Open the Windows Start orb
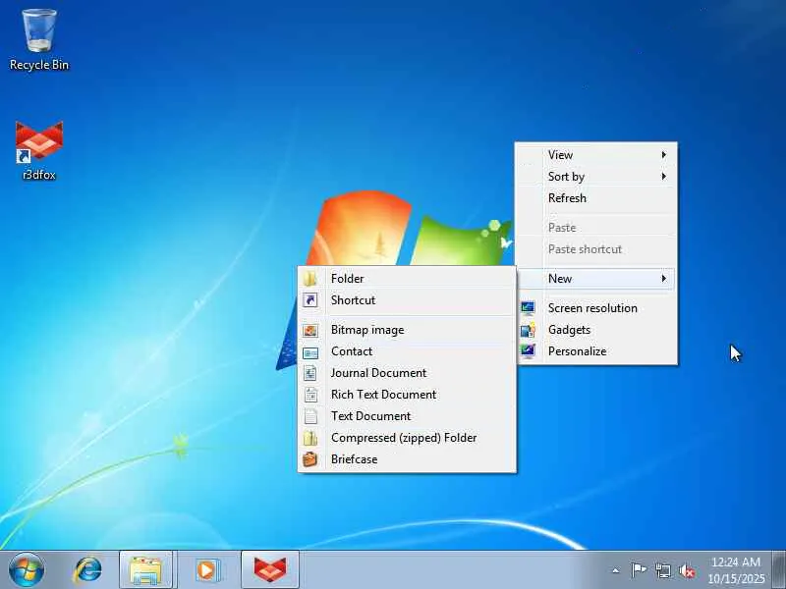Viewport: 786px width, 589px height. [27, 570]
